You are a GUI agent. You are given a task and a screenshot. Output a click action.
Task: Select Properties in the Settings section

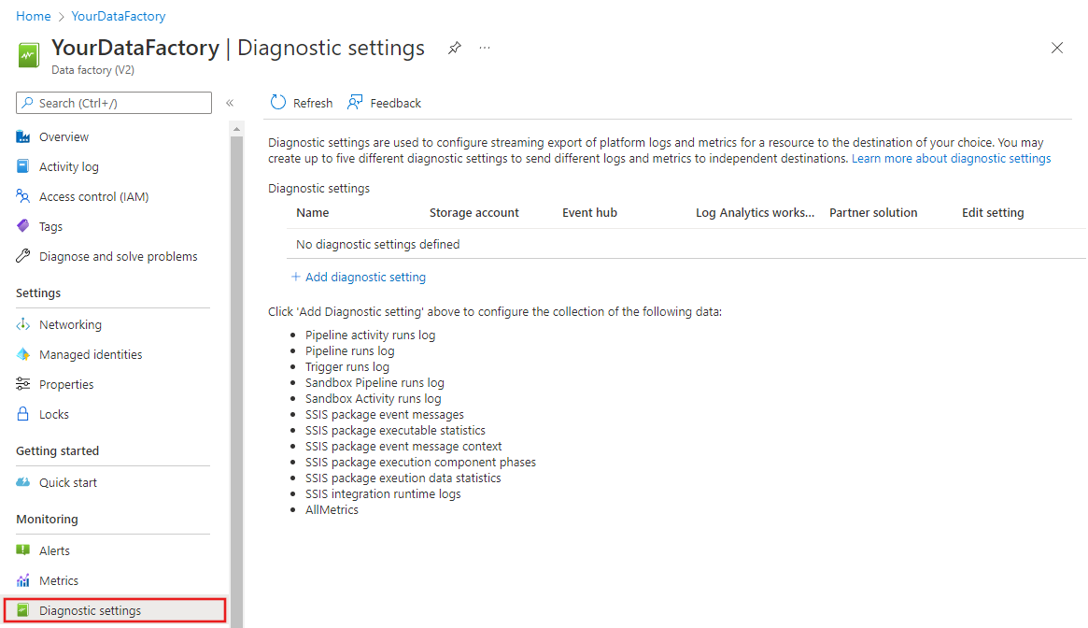[66, 385]
